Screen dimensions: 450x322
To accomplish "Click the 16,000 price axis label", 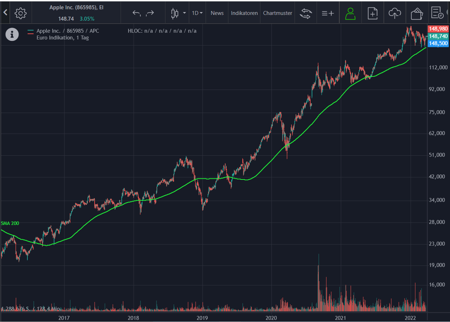I will [436, 285].
